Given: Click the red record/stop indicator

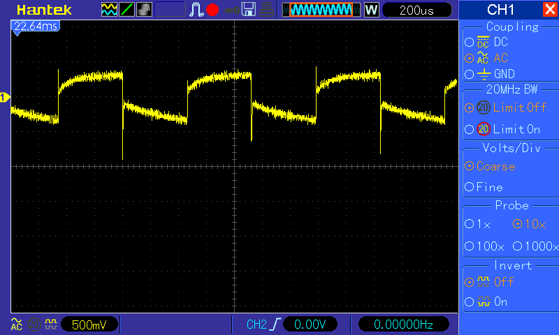Looking at the screenshot, I should (212, 10).
